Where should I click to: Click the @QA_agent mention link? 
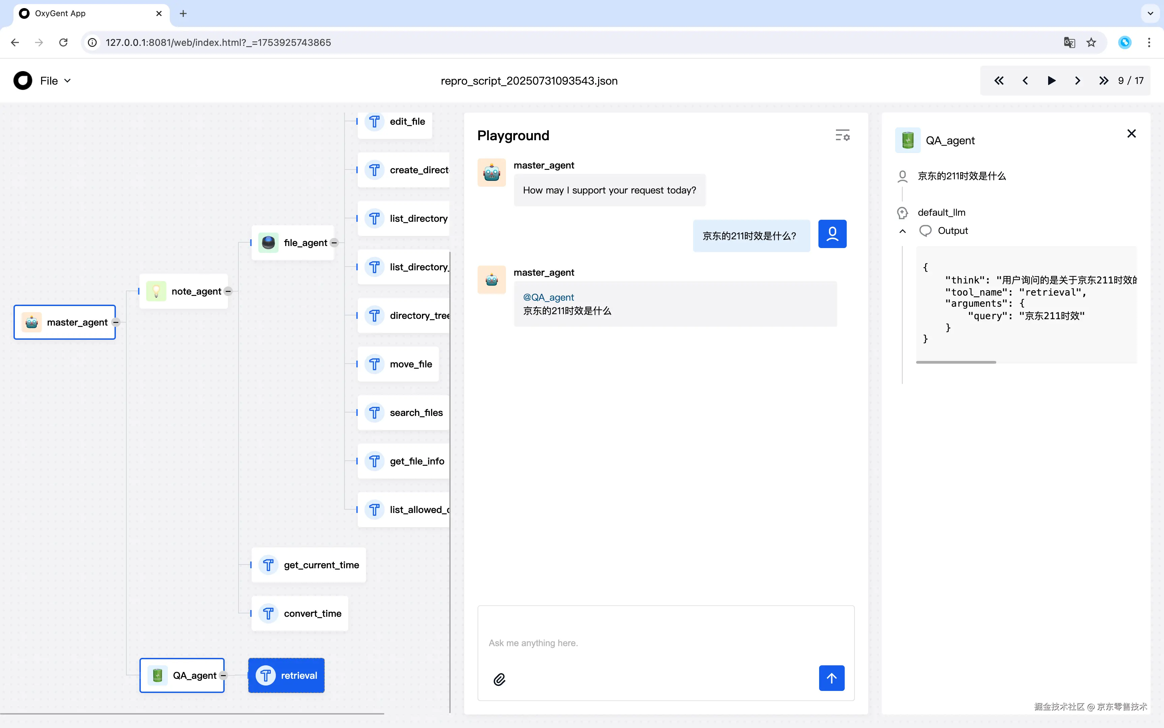[x=548, y=297]
